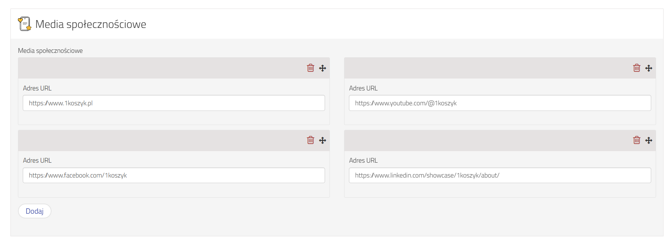Click move handle for 1koszyk.pl entry
This screenshot has height=246, width=671.
tap(323, 68)
